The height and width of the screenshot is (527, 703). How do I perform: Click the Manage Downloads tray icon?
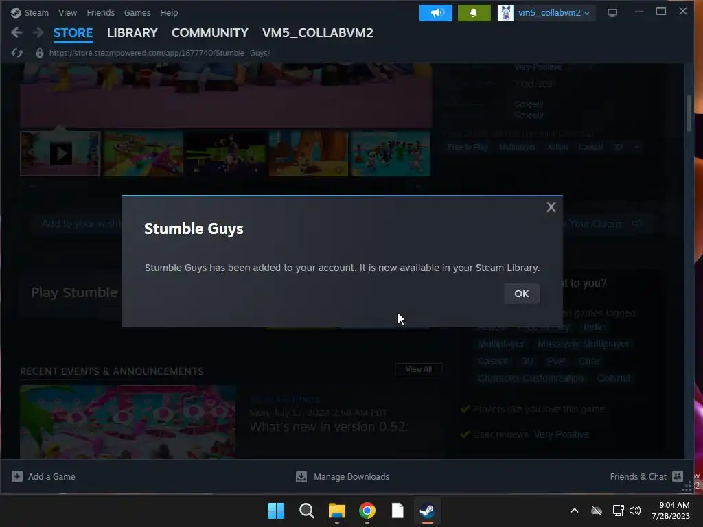pyautogui.click(x=301, y=477)
